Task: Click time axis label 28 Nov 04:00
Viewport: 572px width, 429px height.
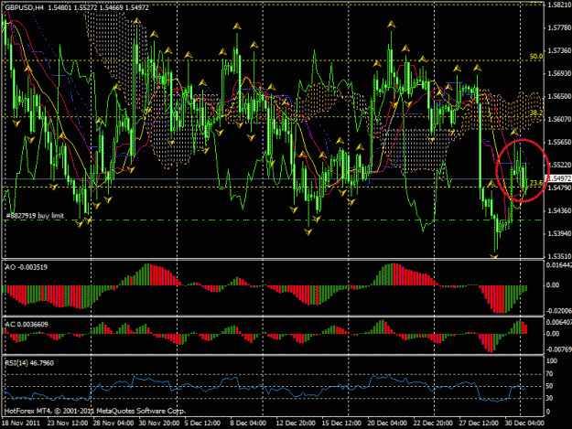Action: point(113,424)
